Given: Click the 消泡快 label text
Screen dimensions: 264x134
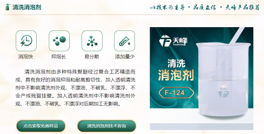Looking at the screenshot, I should pyautogui.click(x=26, y=57).
